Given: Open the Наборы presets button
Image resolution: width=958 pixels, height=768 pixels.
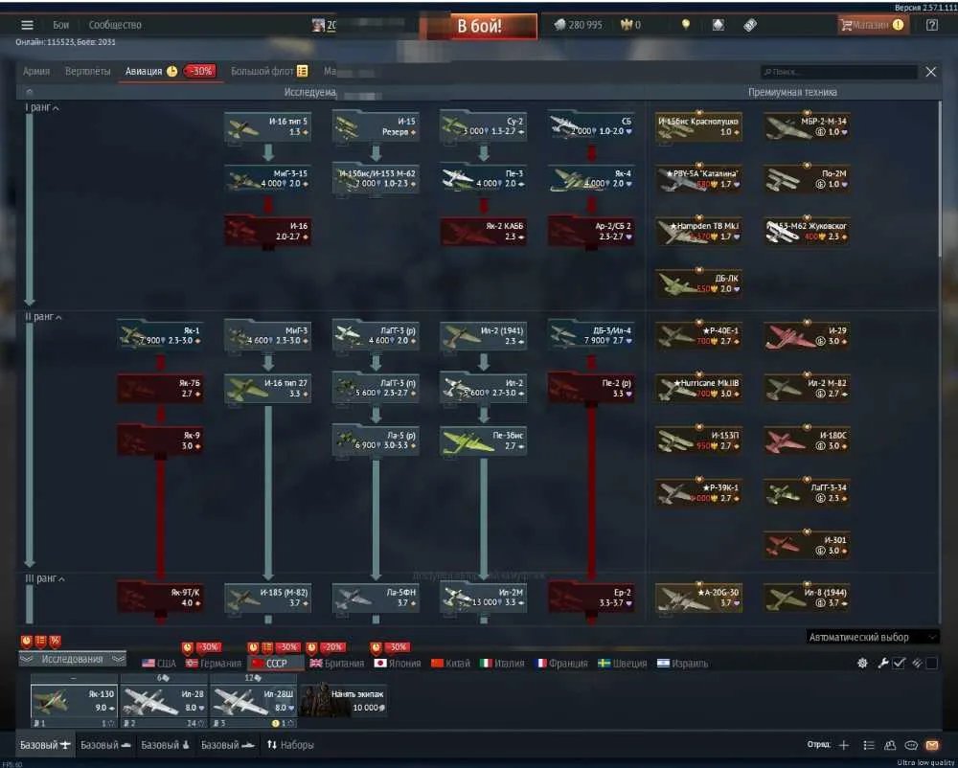Looking at the screenshot, I should 290,745.
